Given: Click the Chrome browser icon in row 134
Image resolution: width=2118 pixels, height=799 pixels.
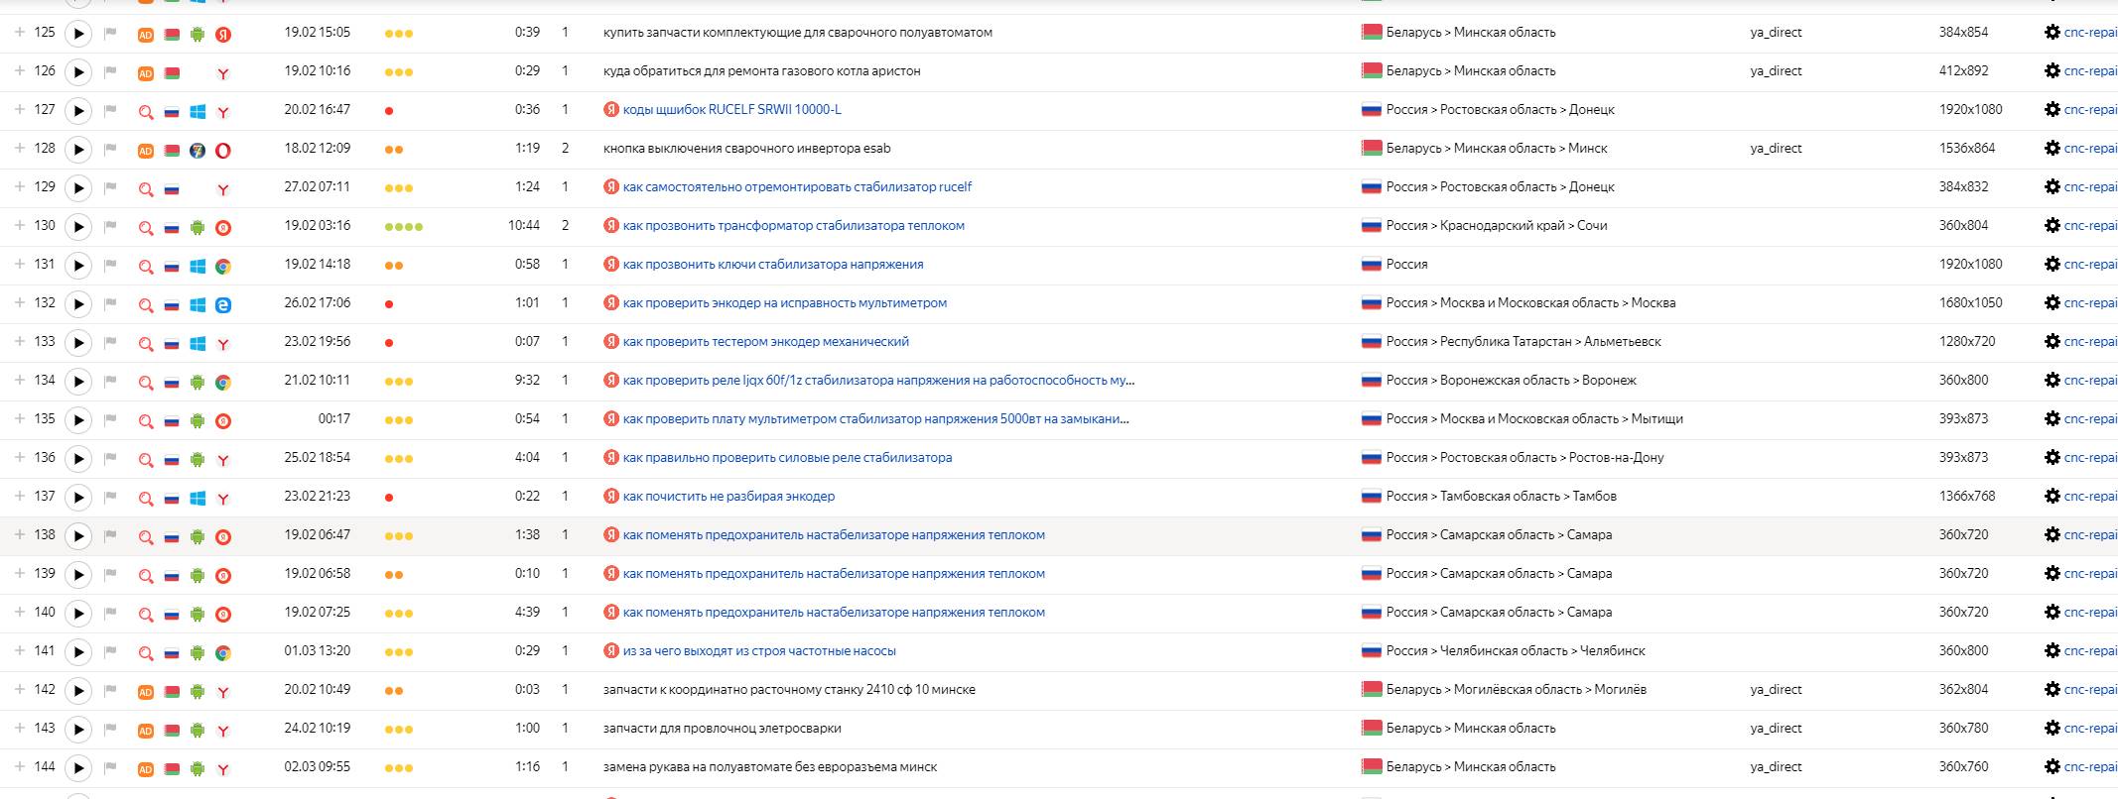Looking at the screenshot, I should [x=223, y=382].
